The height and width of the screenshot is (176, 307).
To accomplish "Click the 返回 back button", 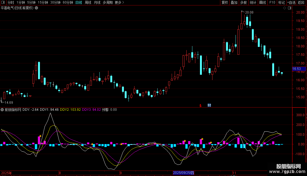I will [301, 2].
